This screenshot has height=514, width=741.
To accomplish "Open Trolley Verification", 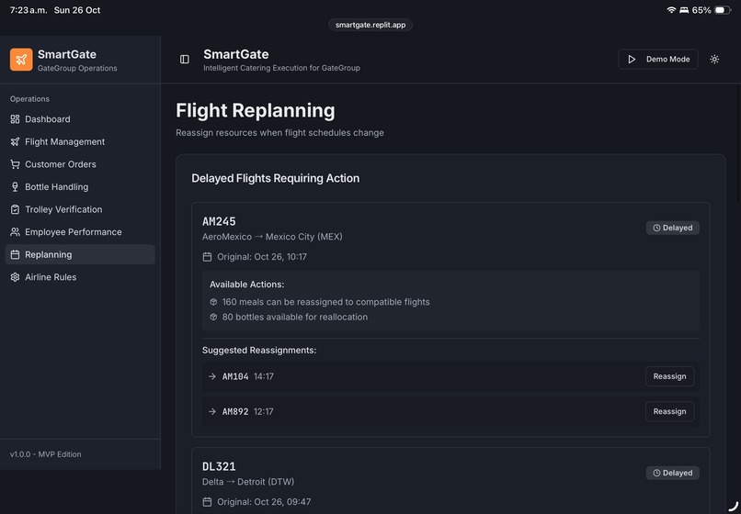I will (x=80, y=209).
